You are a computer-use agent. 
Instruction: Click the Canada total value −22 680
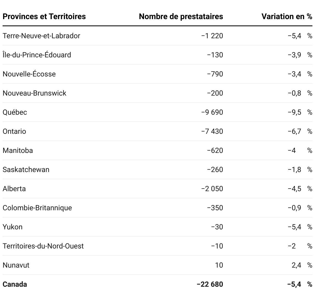[x=210, y=284]
